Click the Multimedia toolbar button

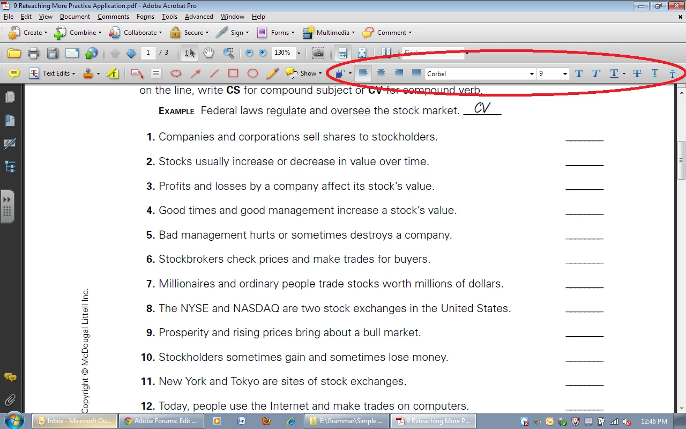coord(328,33)
